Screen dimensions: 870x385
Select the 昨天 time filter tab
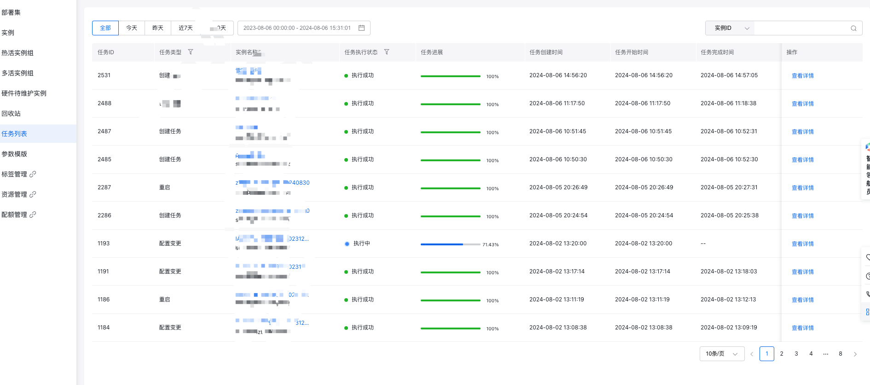158,28
